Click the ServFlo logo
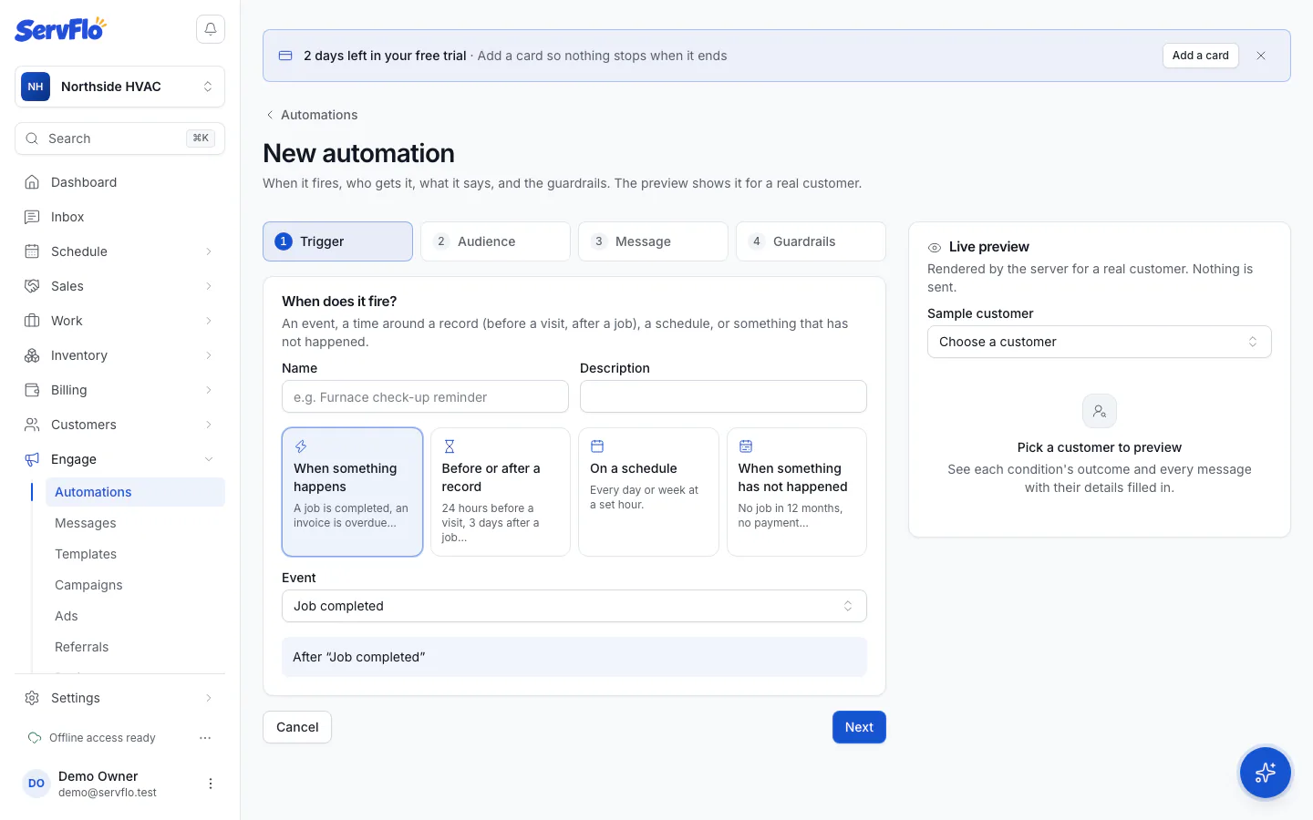 pos(60,29)
